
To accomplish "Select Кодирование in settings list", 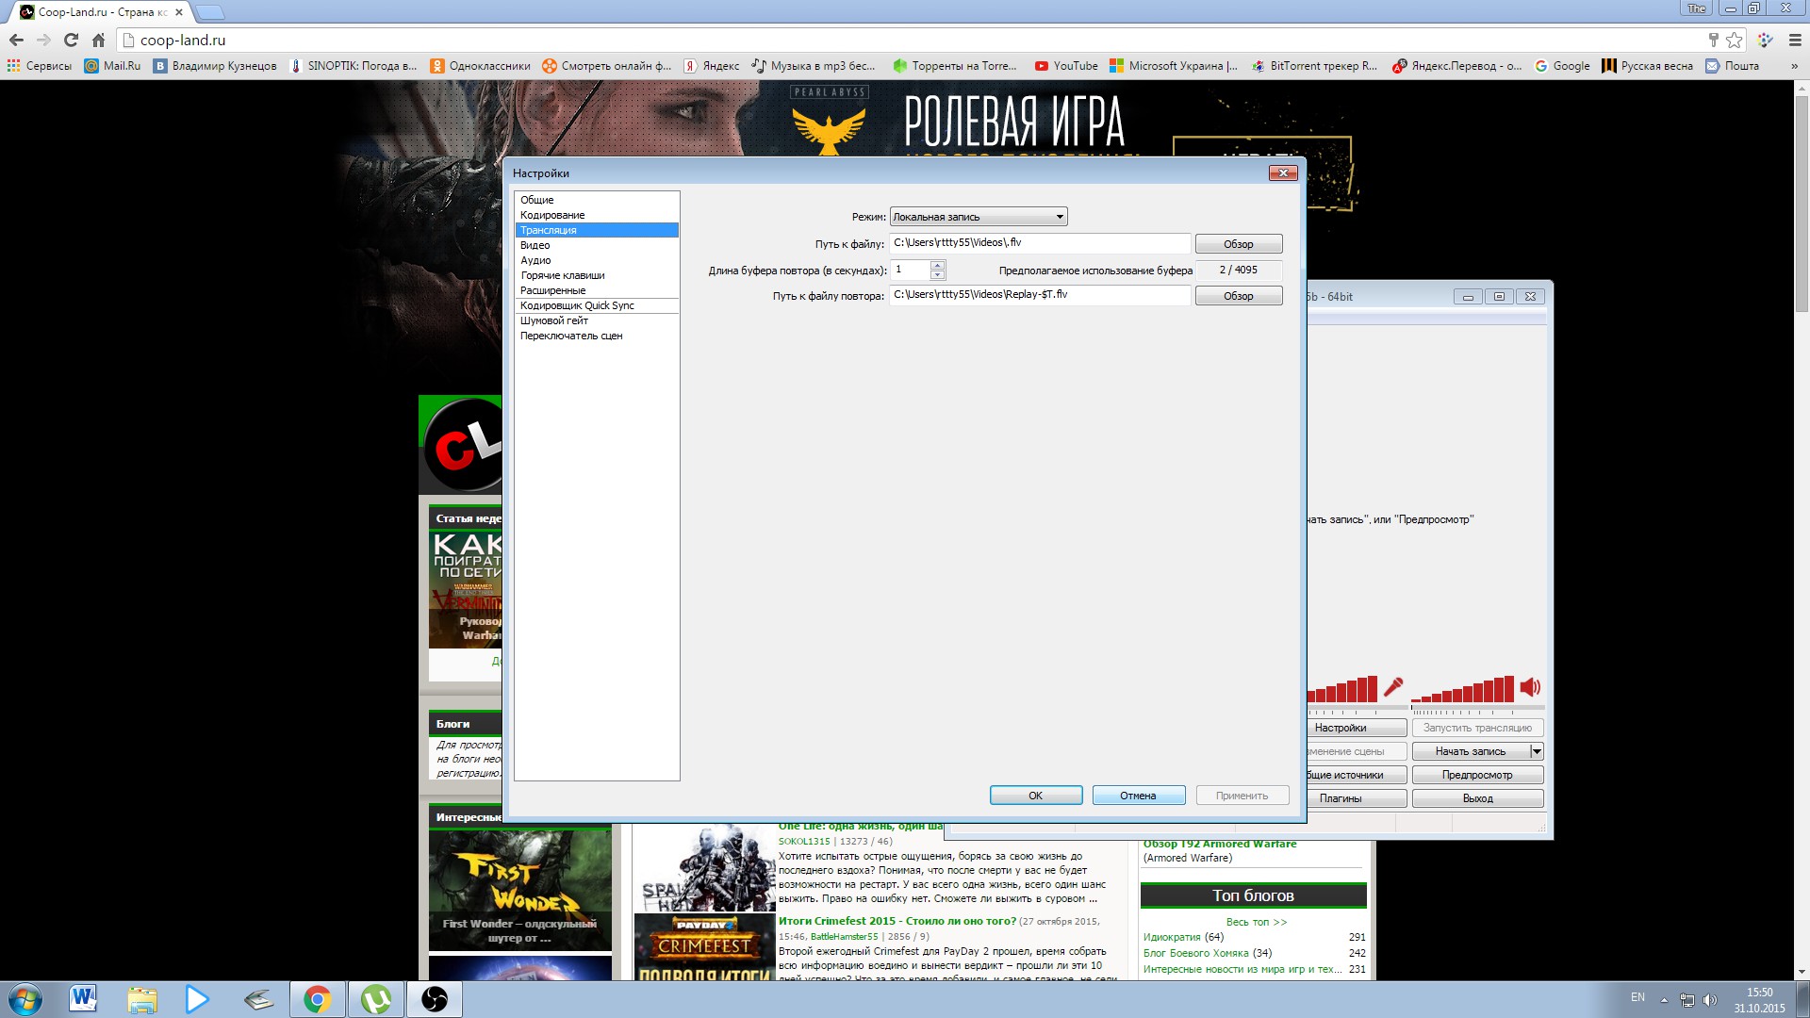I will (552, 215).
